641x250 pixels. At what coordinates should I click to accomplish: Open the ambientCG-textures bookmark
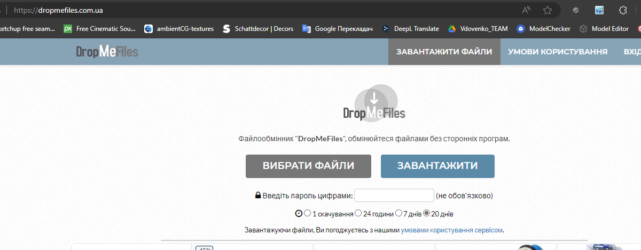click(x=179, y=29)
